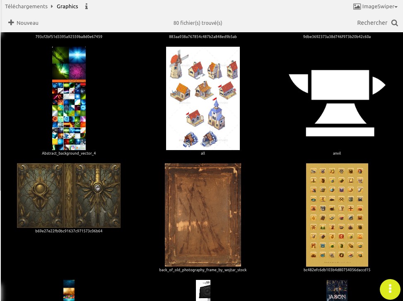Click file name 793cf2bf51d3395a92559ba8d0e67459
Screen dimensions: 403x301
69,37
